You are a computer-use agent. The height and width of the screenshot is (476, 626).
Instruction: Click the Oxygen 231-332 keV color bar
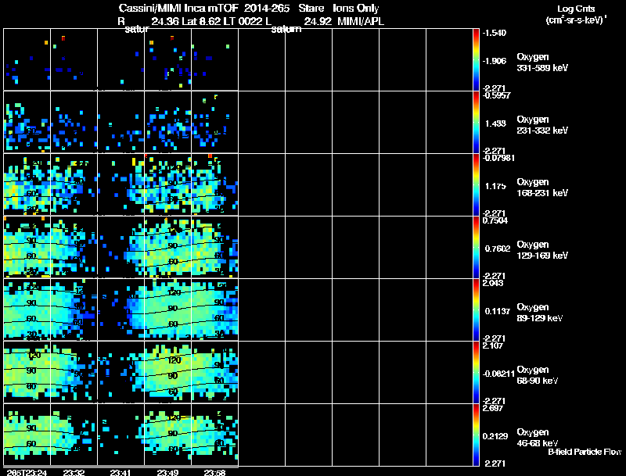476,122
